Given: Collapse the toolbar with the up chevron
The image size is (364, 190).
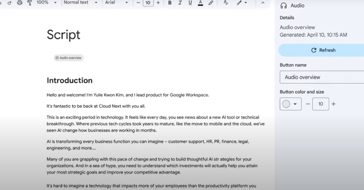Looking at the screenshot, I should click(263, 3).
